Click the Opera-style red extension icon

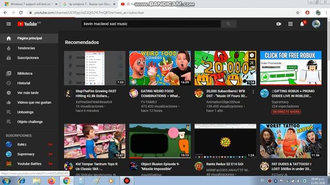click(307, 12)
